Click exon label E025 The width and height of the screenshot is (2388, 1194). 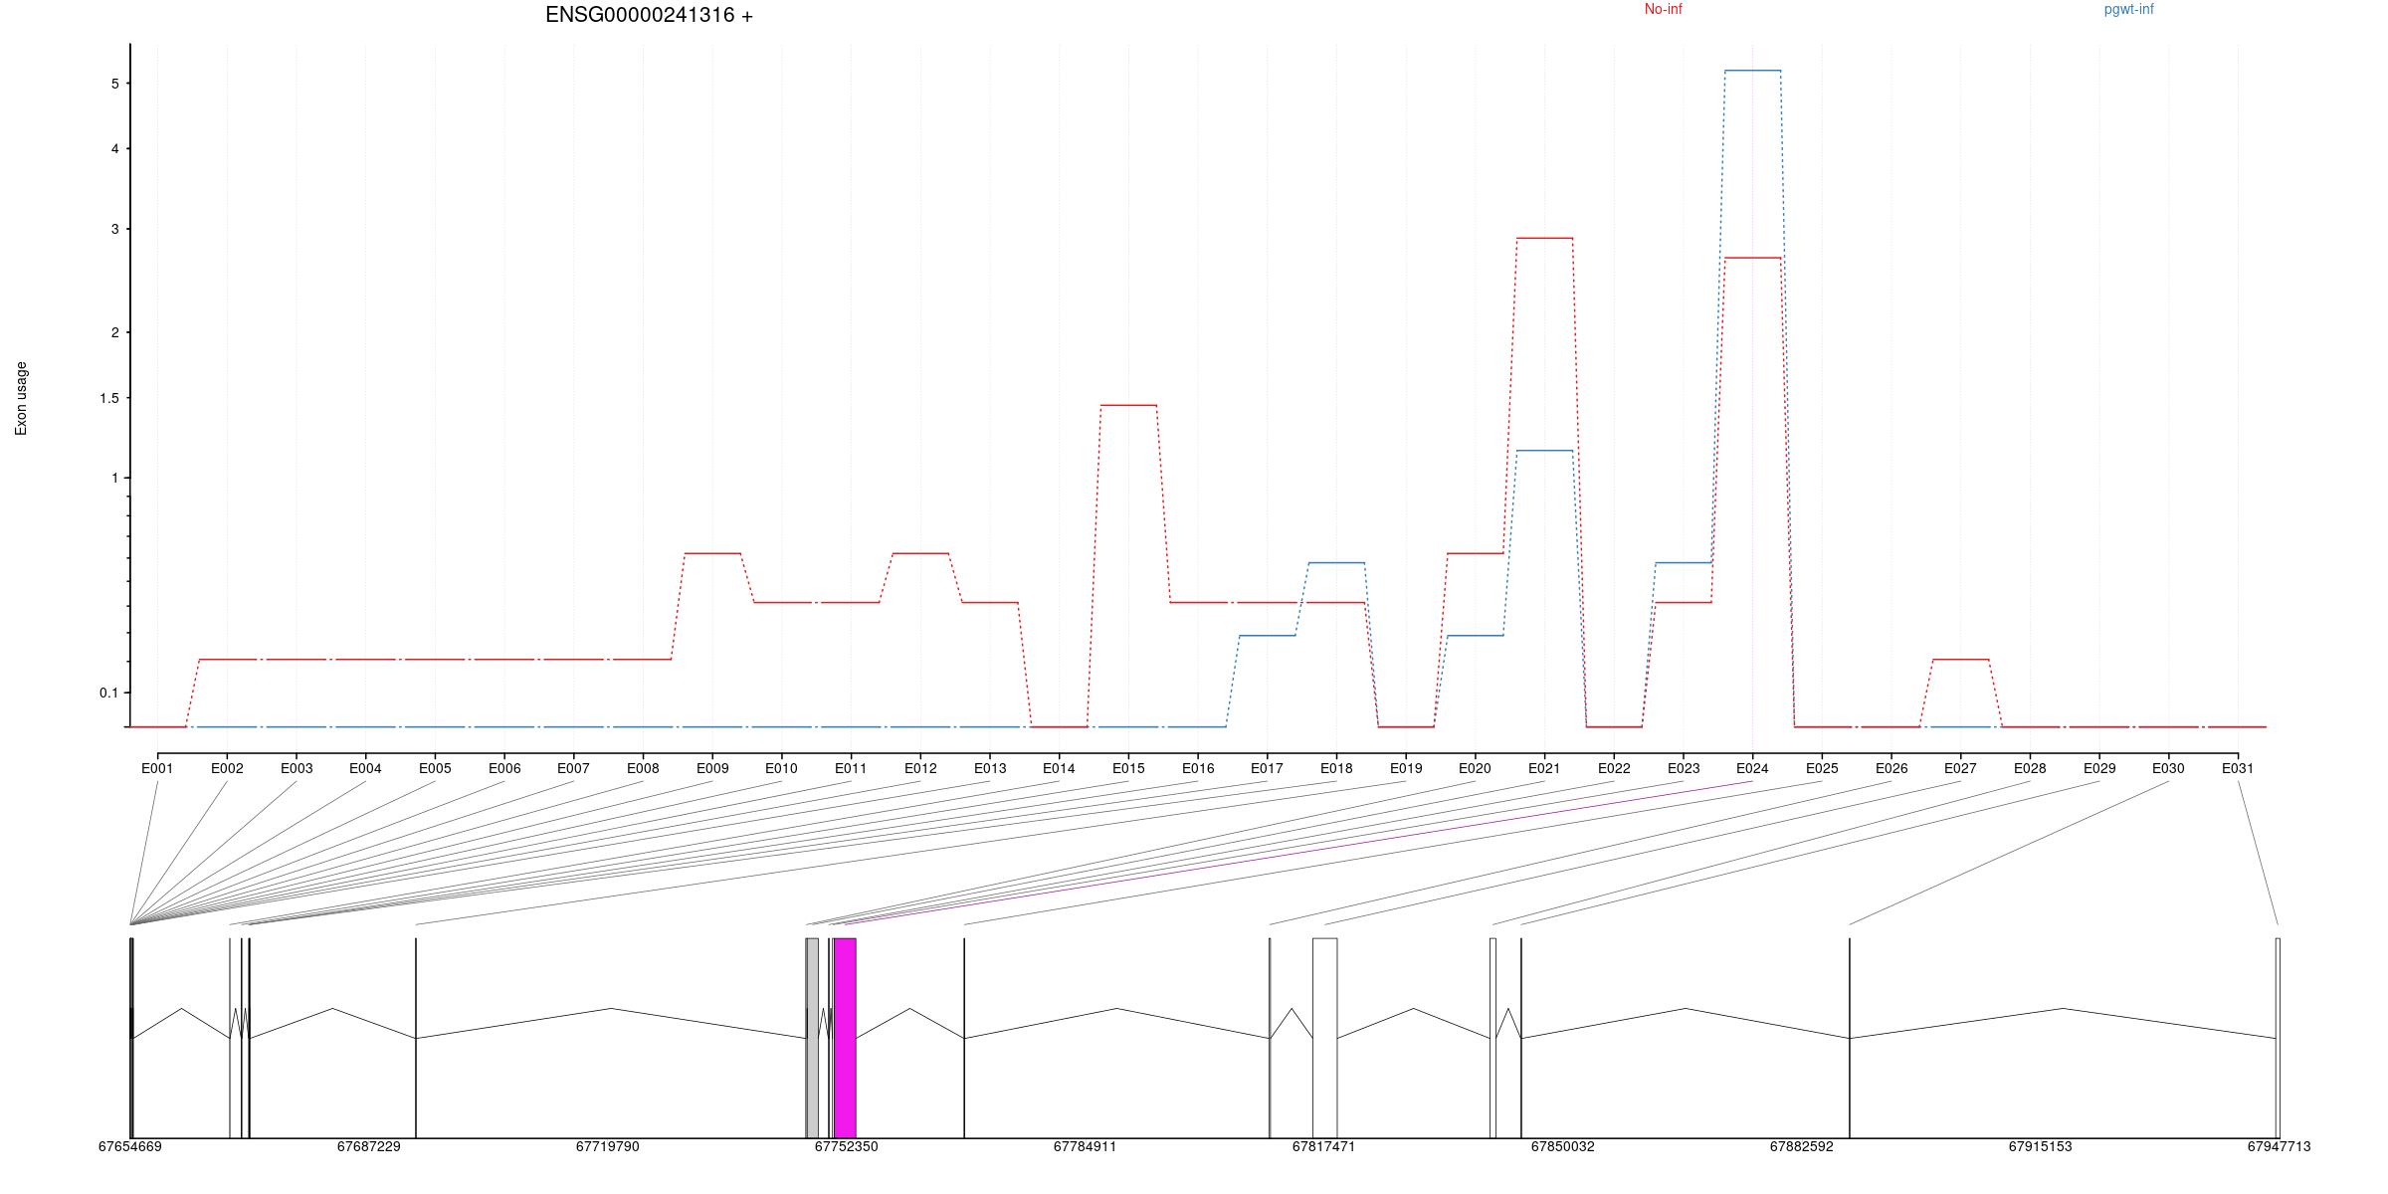coord(1822,768)
